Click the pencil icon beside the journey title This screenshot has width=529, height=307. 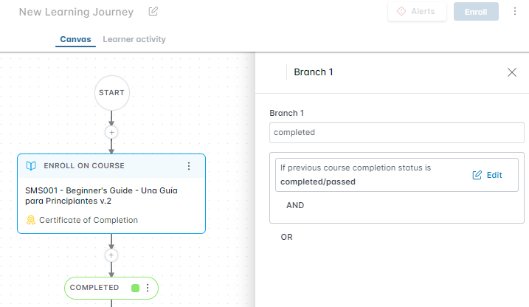click(x=153, y=12)
